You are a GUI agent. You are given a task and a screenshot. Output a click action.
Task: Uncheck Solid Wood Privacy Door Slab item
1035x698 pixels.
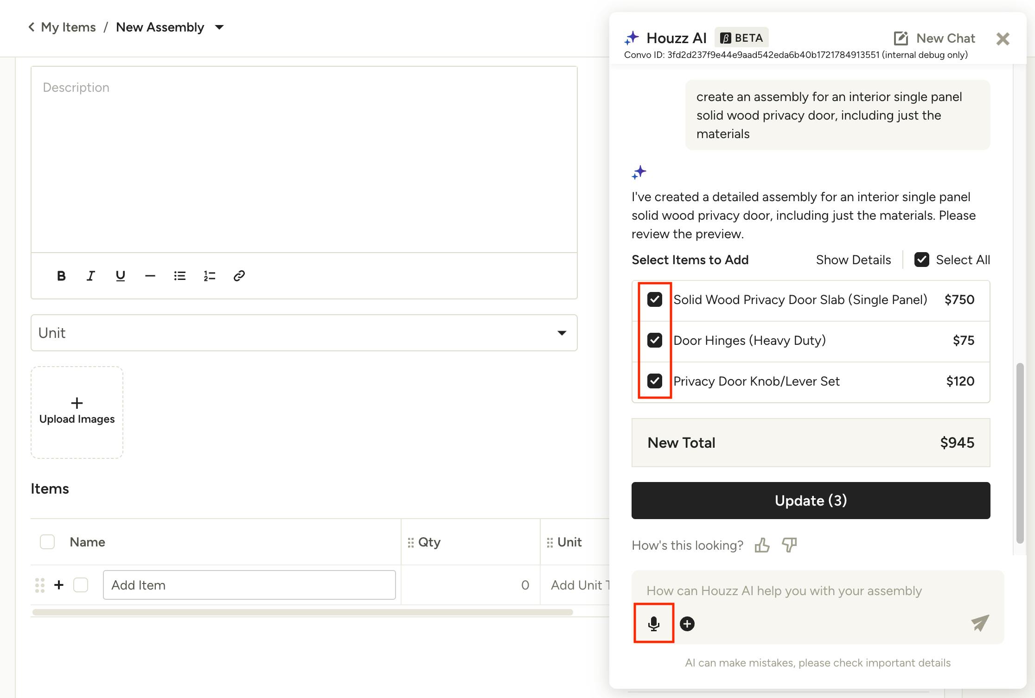655,299
